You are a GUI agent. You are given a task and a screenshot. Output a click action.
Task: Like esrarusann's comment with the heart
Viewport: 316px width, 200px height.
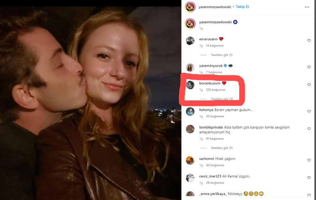(309, 41)
